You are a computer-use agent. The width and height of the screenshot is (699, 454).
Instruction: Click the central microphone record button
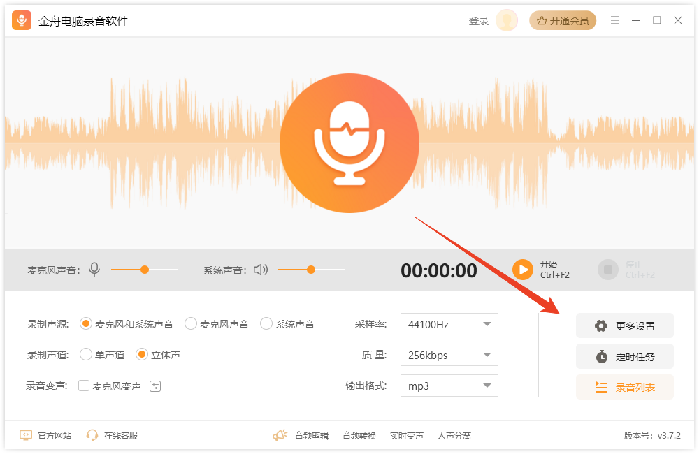349,142
